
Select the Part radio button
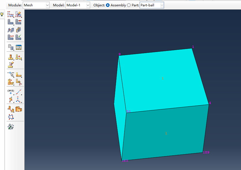129,5
